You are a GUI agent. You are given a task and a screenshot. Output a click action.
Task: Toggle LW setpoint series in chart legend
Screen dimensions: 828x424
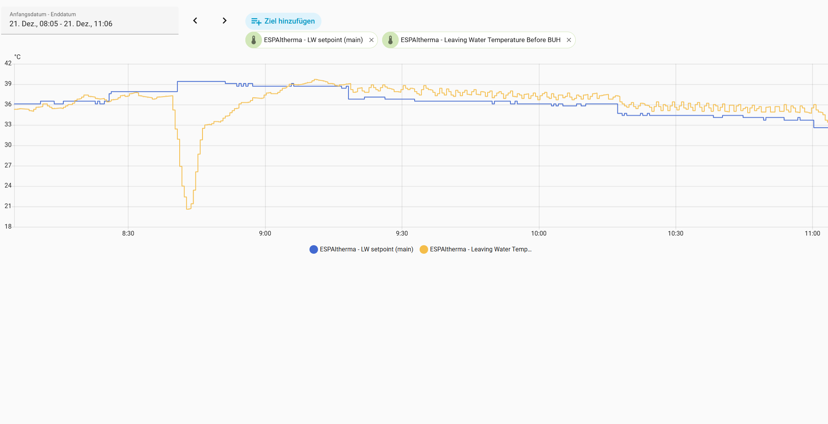coord(366,249)
